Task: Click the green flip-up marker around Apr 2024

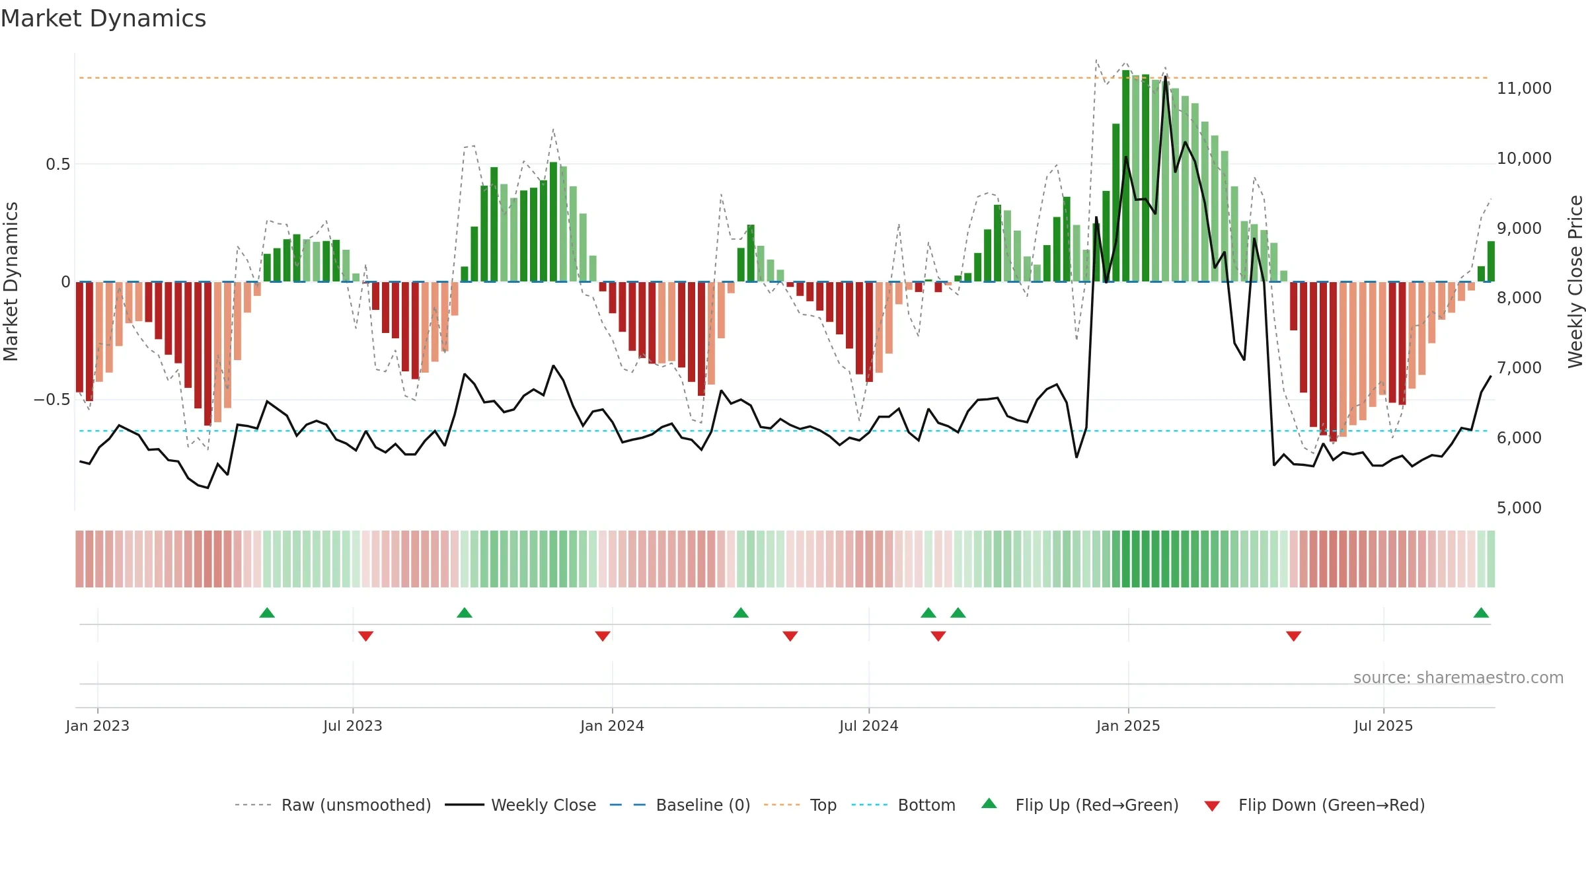Action: [741, 613]
